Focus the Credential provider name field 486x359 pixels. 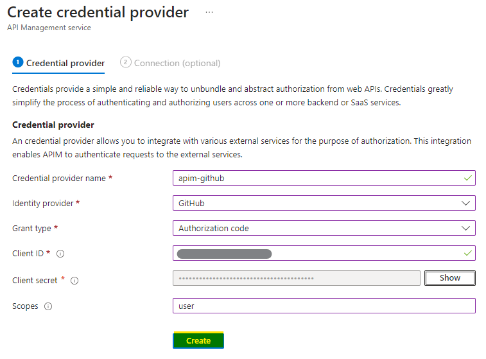point(315,178)
